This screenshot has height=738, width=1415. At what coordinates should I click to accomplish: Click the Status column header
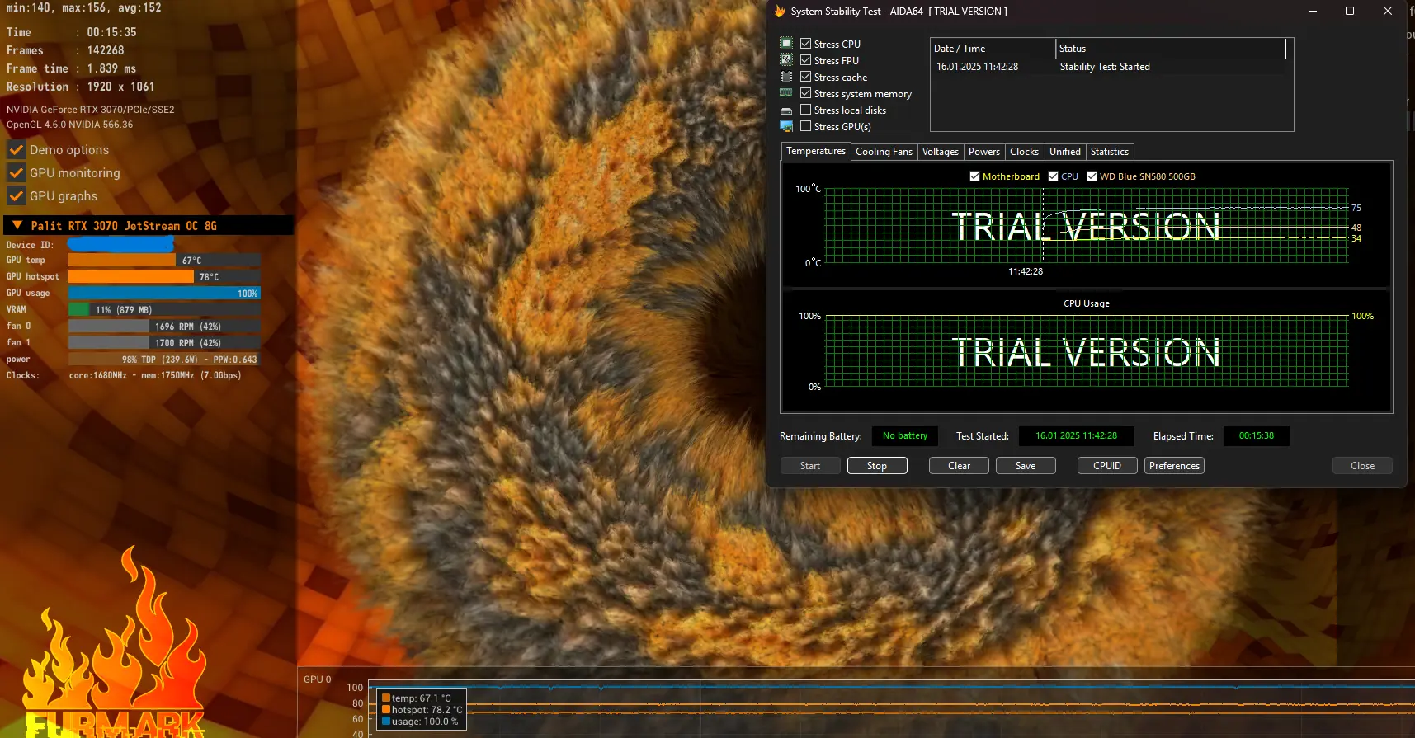(x=1171, y=49)
